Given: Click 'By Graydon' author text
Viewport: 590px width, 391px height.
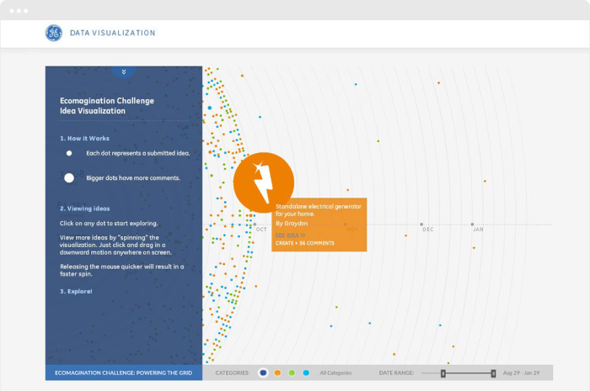Looking at the screenshot, I should (x=292, y=224).
